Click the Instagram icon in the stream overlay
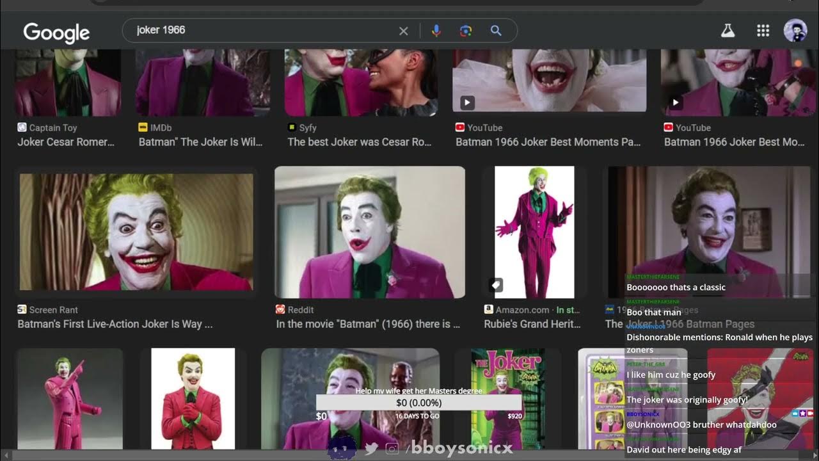 point(392,449)
